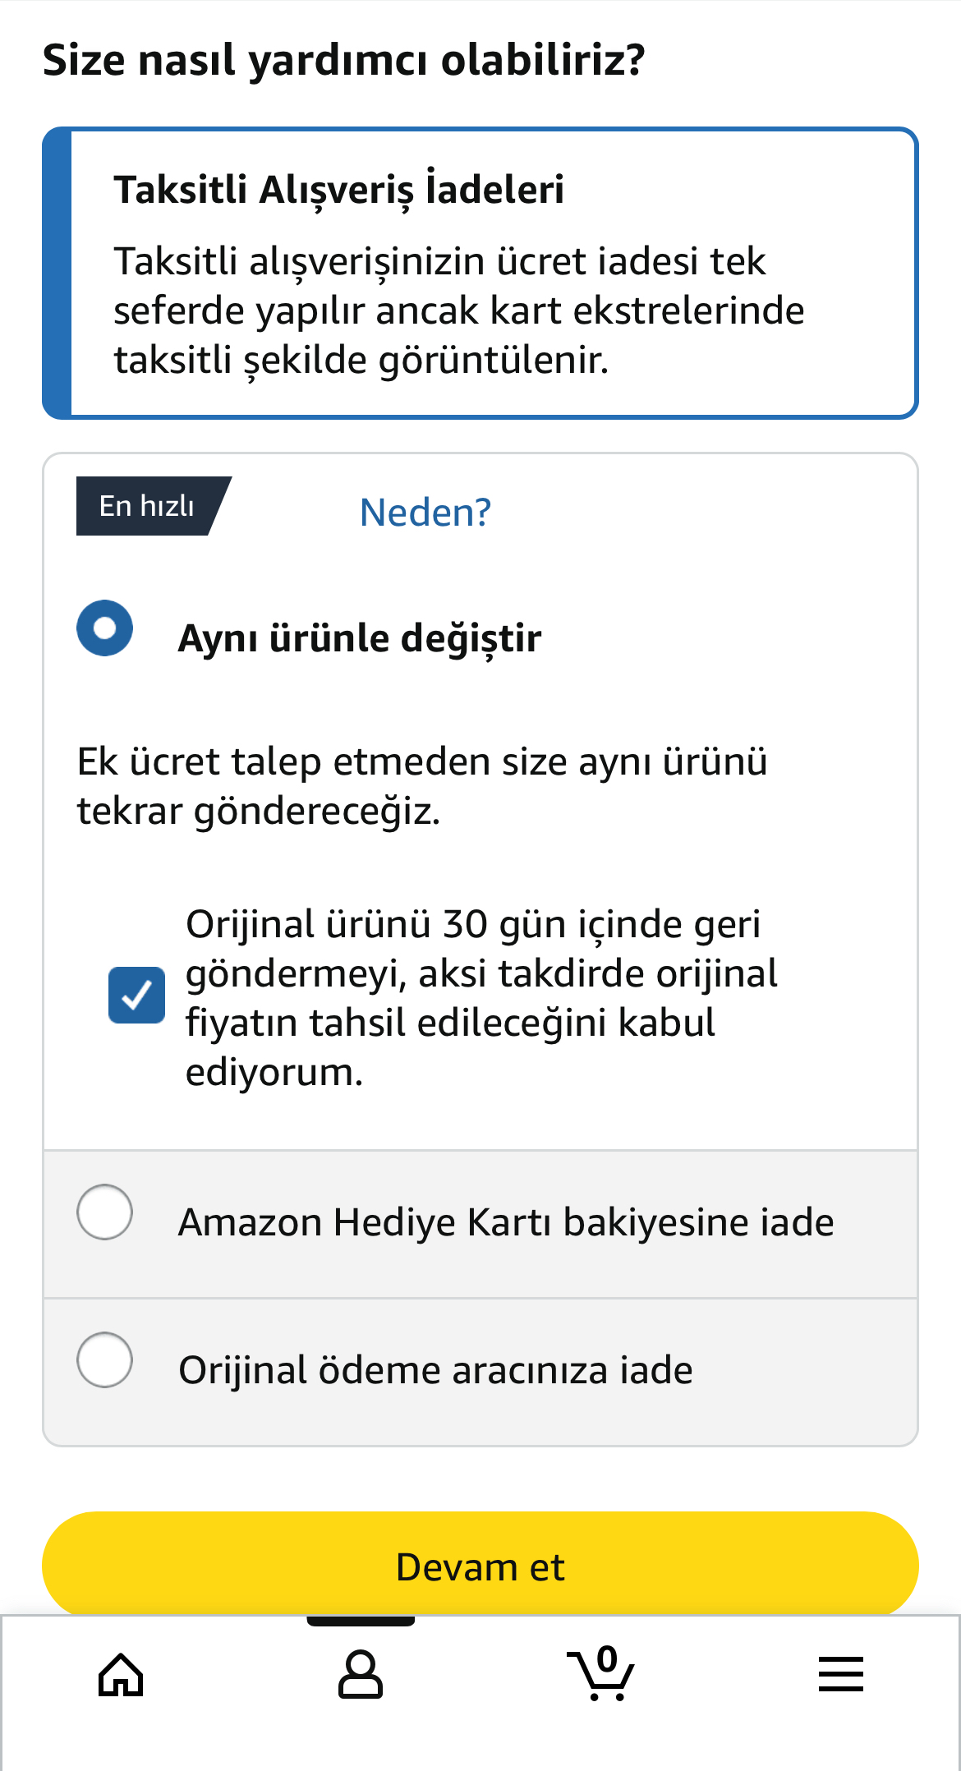
Task: Select the 'Orijinal ödeme aracınıza iade' radio circle
Action: pyautogui.click(x=105, y=1359)
